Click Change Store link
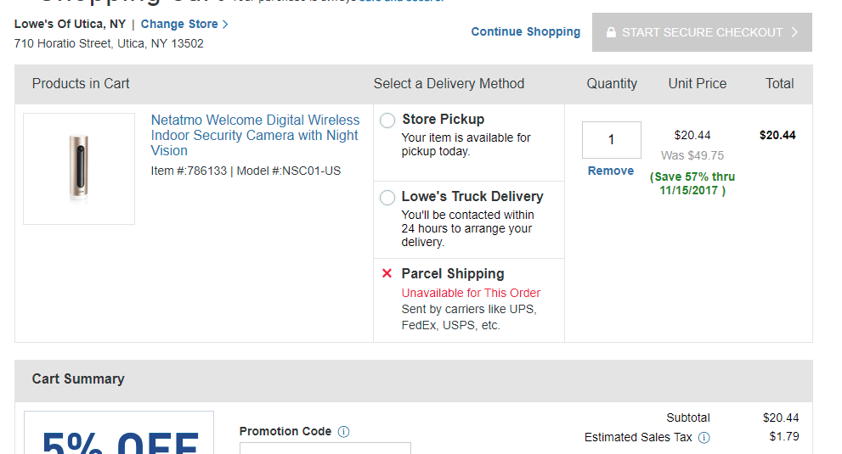 [179, 25]
